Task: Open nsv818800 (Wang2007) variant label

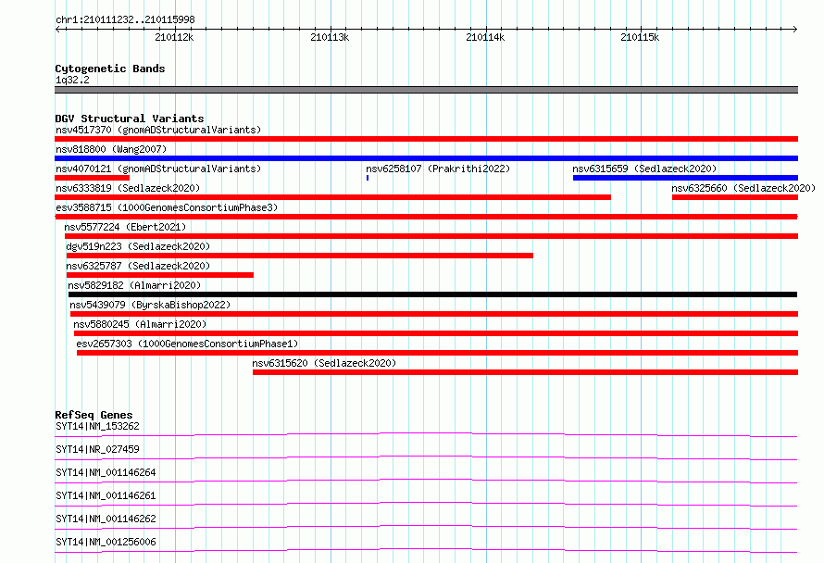Action: point(111,149)
